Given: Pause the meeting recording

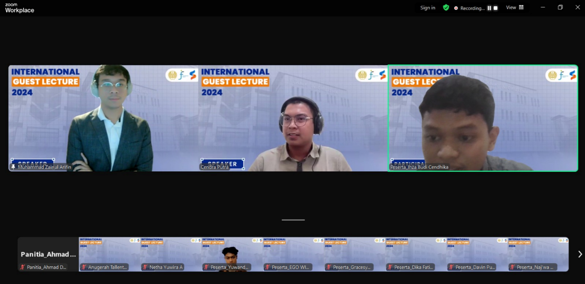Looking at the screenshot, I should click(x=489, y=8).
